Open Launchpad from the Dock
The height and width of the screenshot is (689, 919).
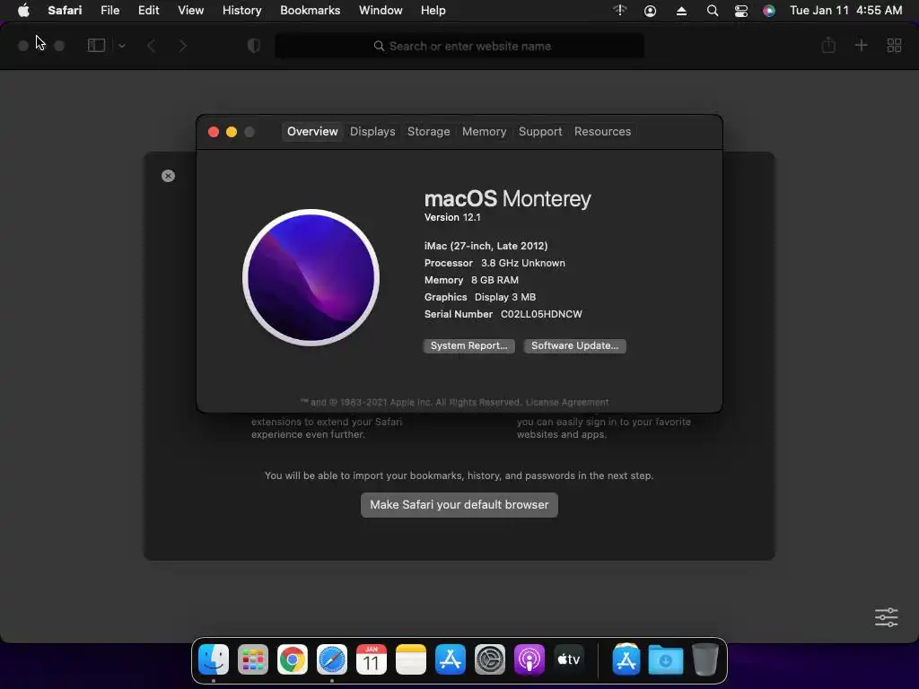pos(252,659)
